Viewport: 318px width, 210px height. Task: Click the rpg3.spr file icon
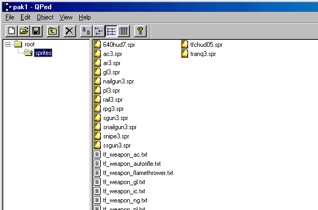pyautogui.click(x=98, y=109)
